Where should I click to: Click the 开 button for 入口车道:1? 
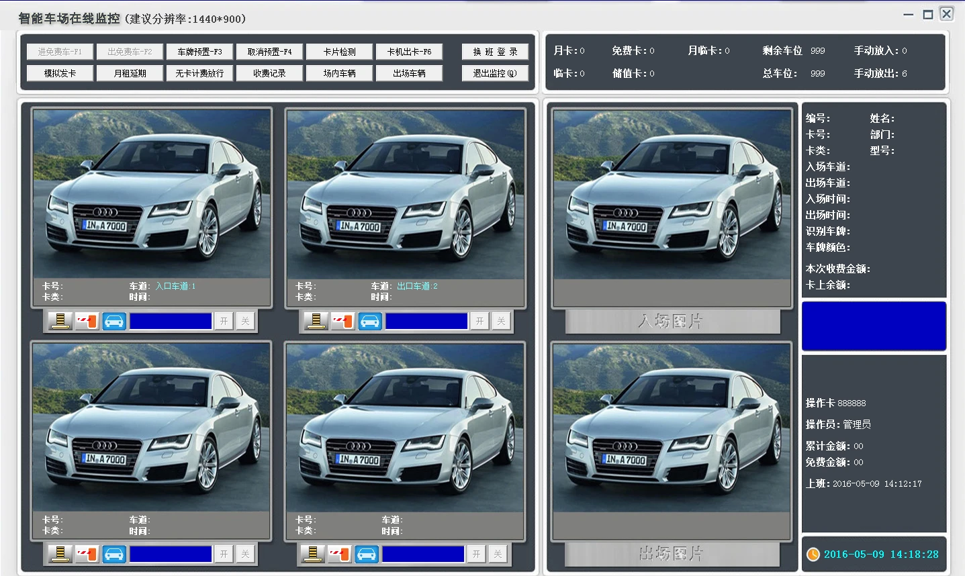(224, 321)
